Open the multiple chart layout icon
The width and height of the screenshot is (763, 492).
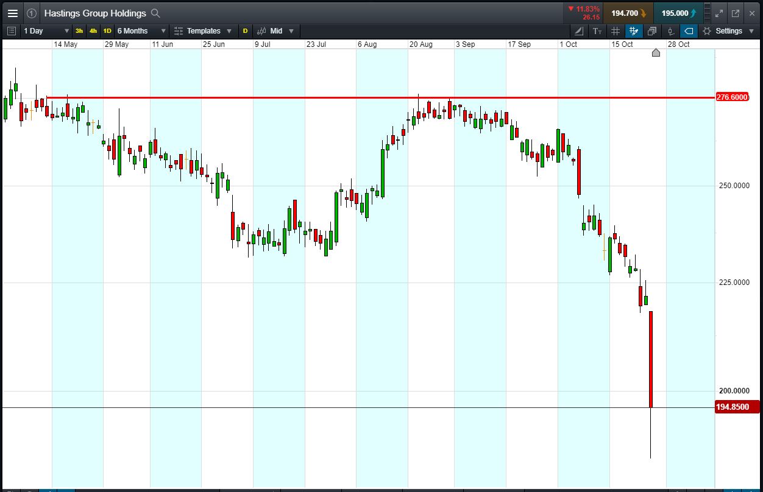pos(652,31)
